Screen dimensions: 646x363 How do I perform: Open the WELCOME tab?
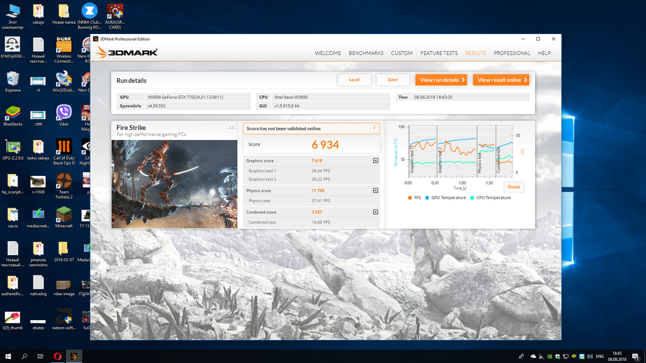click(x=327, y=53)
